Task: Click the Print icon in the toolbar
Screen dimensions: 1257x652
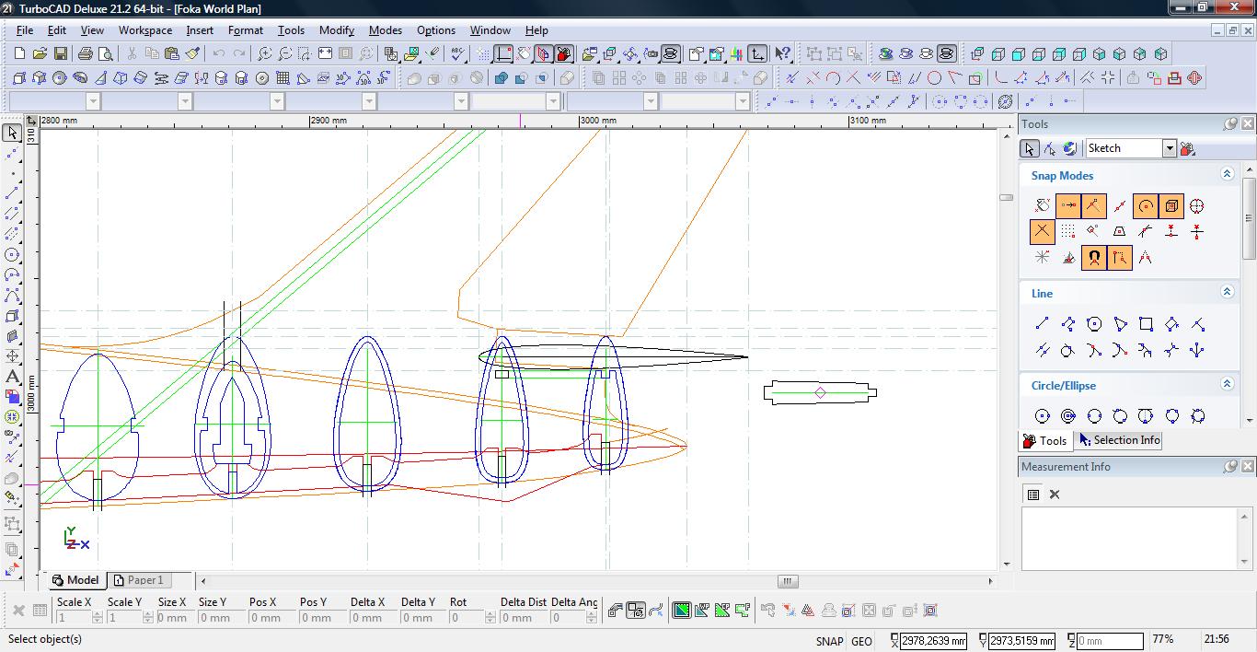Action: pos(86,54)
